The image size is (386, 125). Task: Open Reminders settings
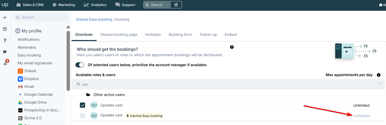(27, 47)
